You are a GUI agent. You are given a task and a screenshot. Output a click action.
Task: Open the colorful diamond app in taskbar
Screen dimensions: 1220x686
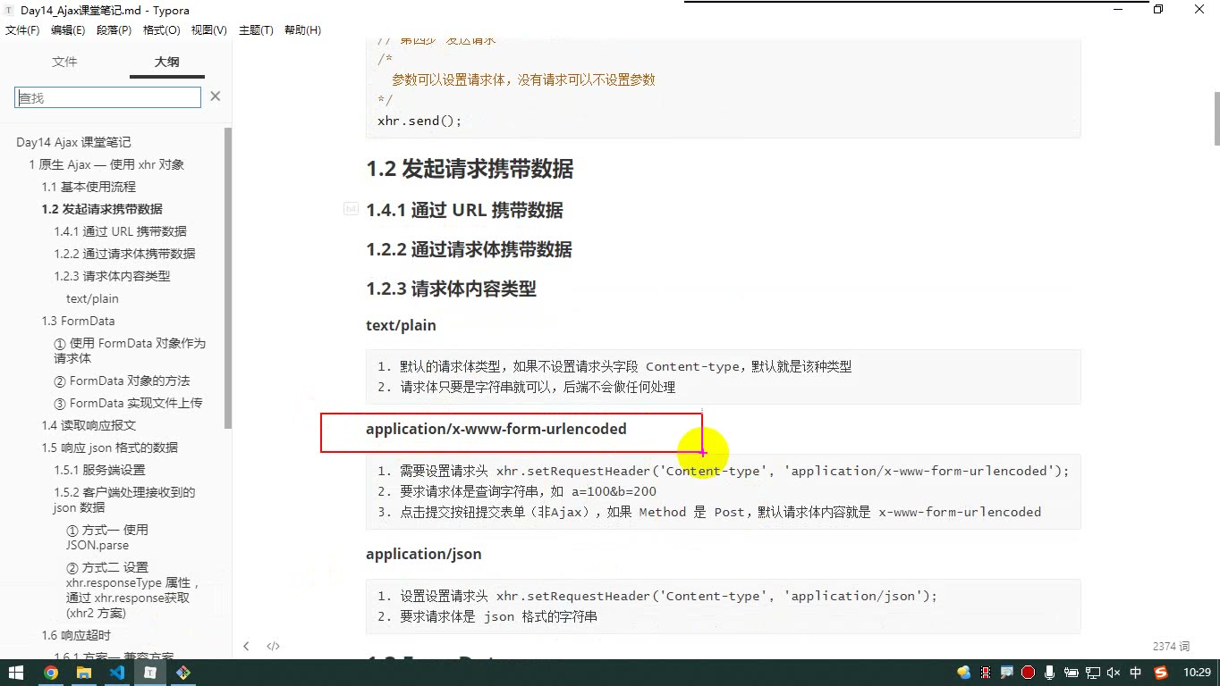click(183, 673)
